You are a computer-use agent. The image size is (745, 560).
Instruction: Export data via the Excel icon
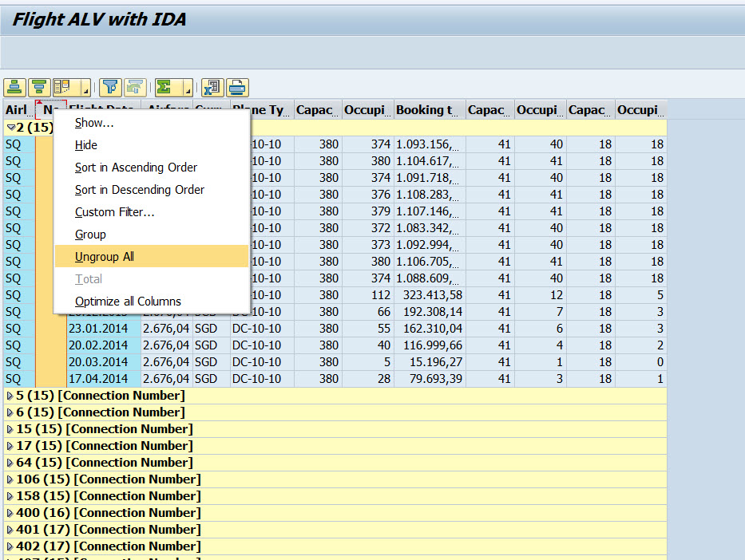tap(212, 88)
